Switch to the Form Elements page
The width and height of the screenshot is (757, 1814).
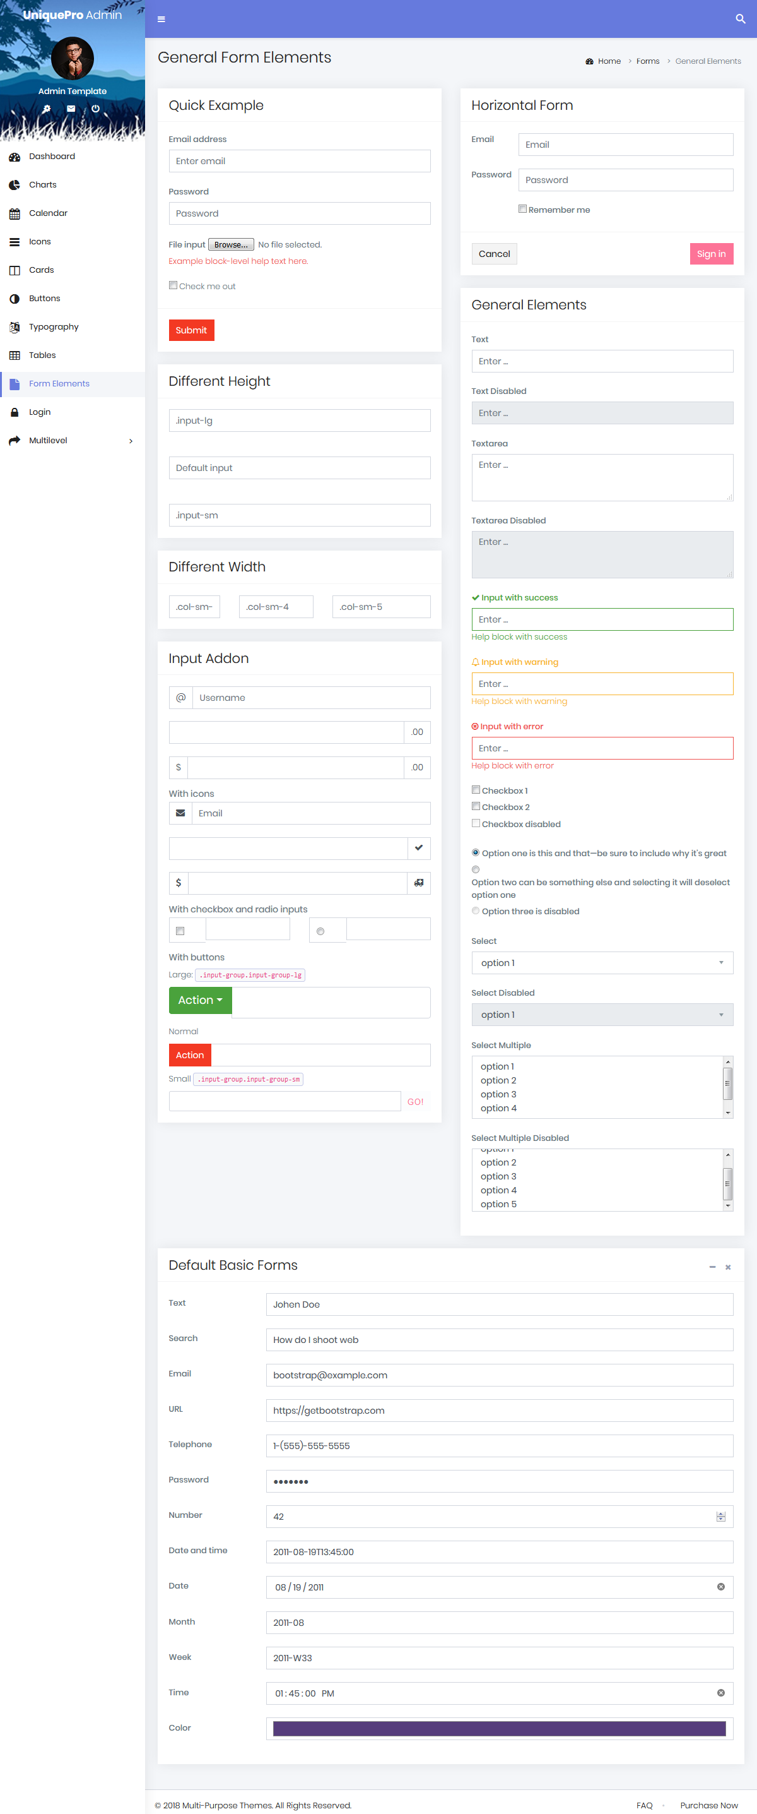click(59, 383)
